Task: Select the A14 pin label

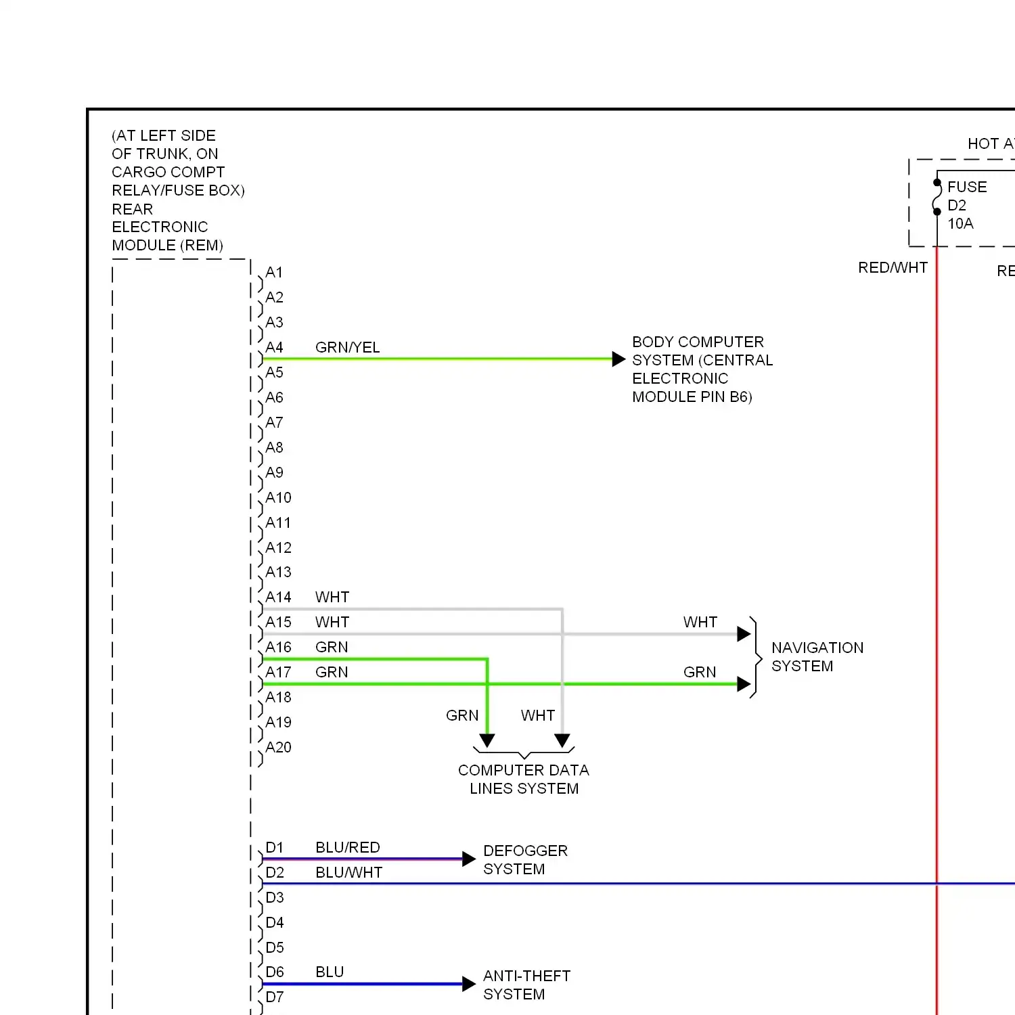Action: coord(278,597)
